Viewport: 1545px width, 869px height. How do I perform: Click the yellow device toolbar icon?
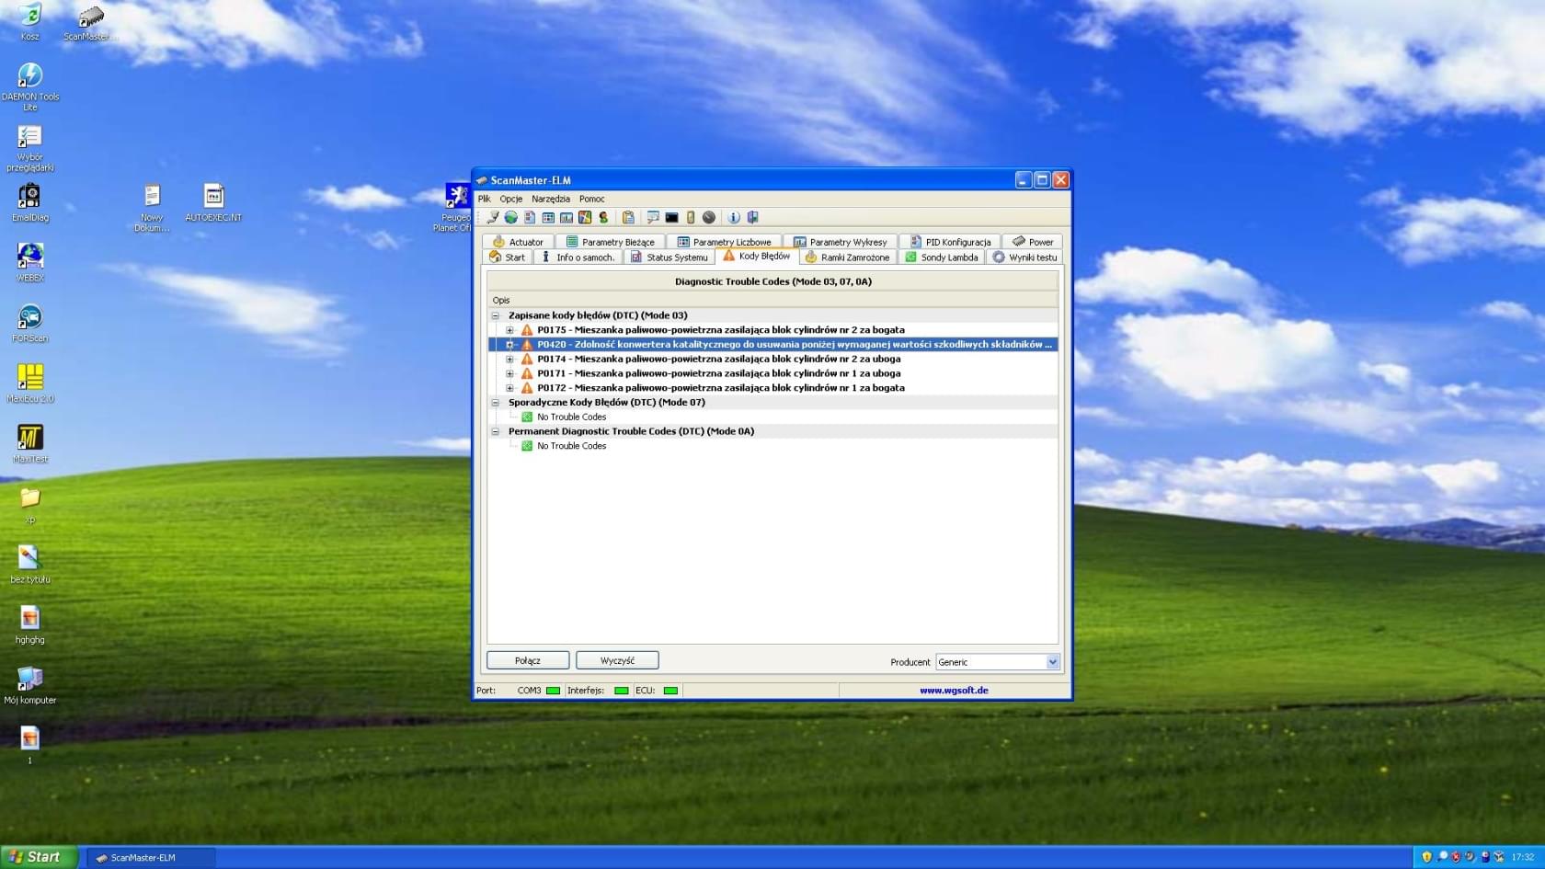tap(691, 218)
